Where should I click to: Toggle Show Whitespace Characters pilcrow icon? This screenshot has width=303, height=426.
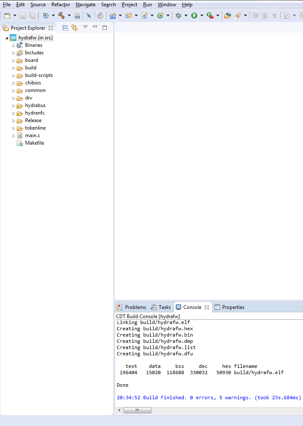[275, 15]
